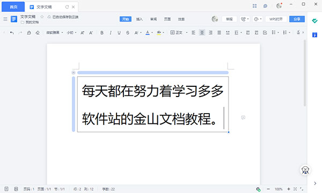Image resolution: width=322 pixels, height=193 pixels.
Task: Increase font size
Action: pyautogui.click(x=82, y=33)
